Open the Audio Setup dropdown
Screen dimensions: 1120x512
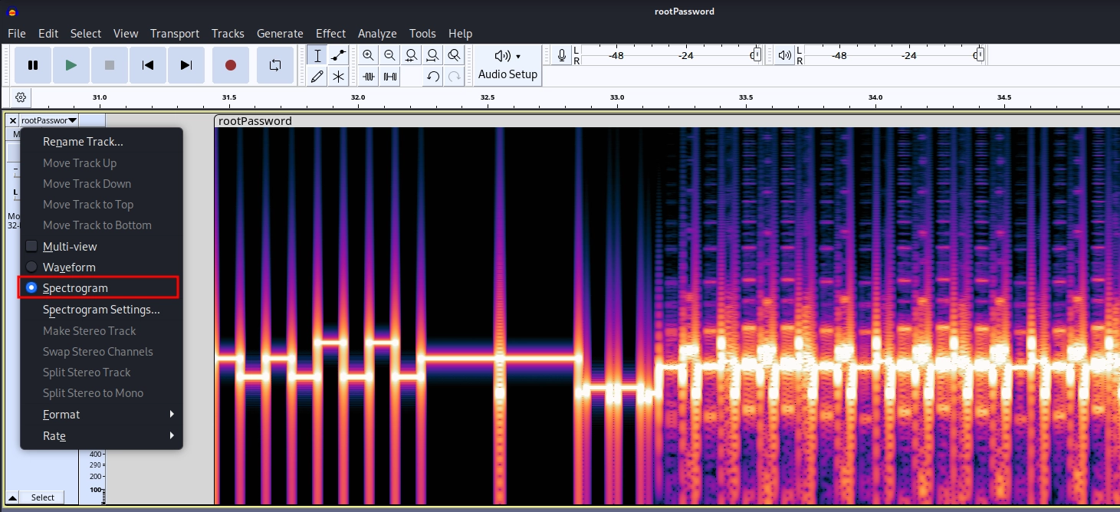(x=507, y=64)
